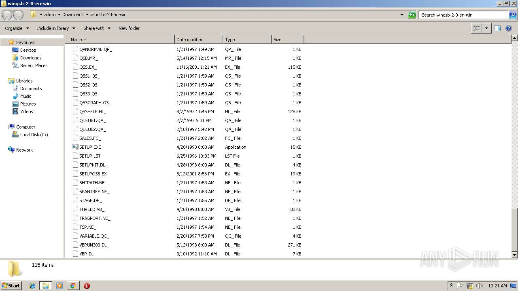The width and height of the screenshot is (518, 291).
Task: Click Windows Explorer taskbar icon
Action: pos(46,286)
